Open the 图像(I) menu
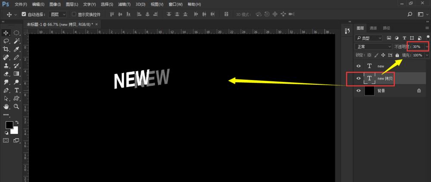Image resolution: width=431 pixels, height=182 pixels. (x=55, y=4)
